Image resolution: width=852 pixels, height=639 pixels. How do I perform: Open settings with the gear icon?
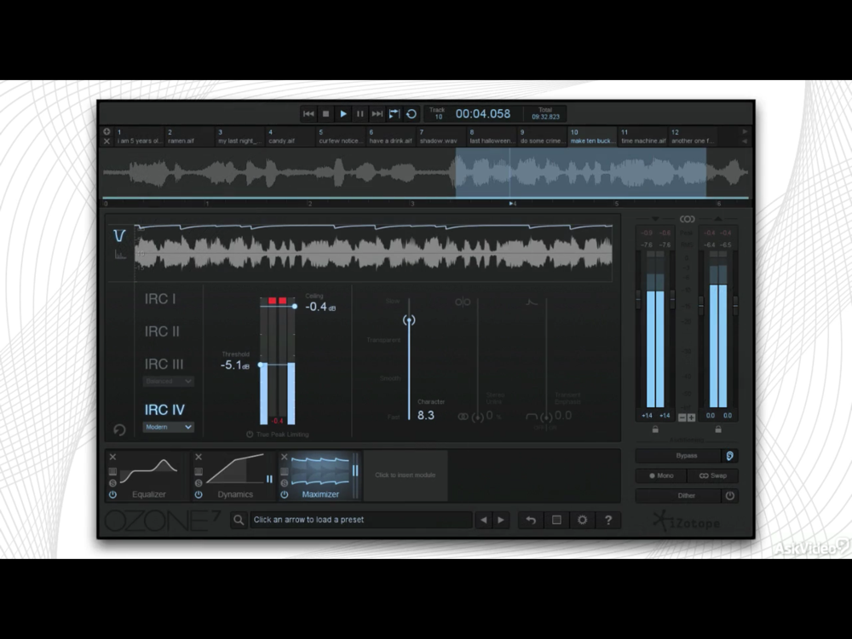pyautogui.click(x=583, y=520)
